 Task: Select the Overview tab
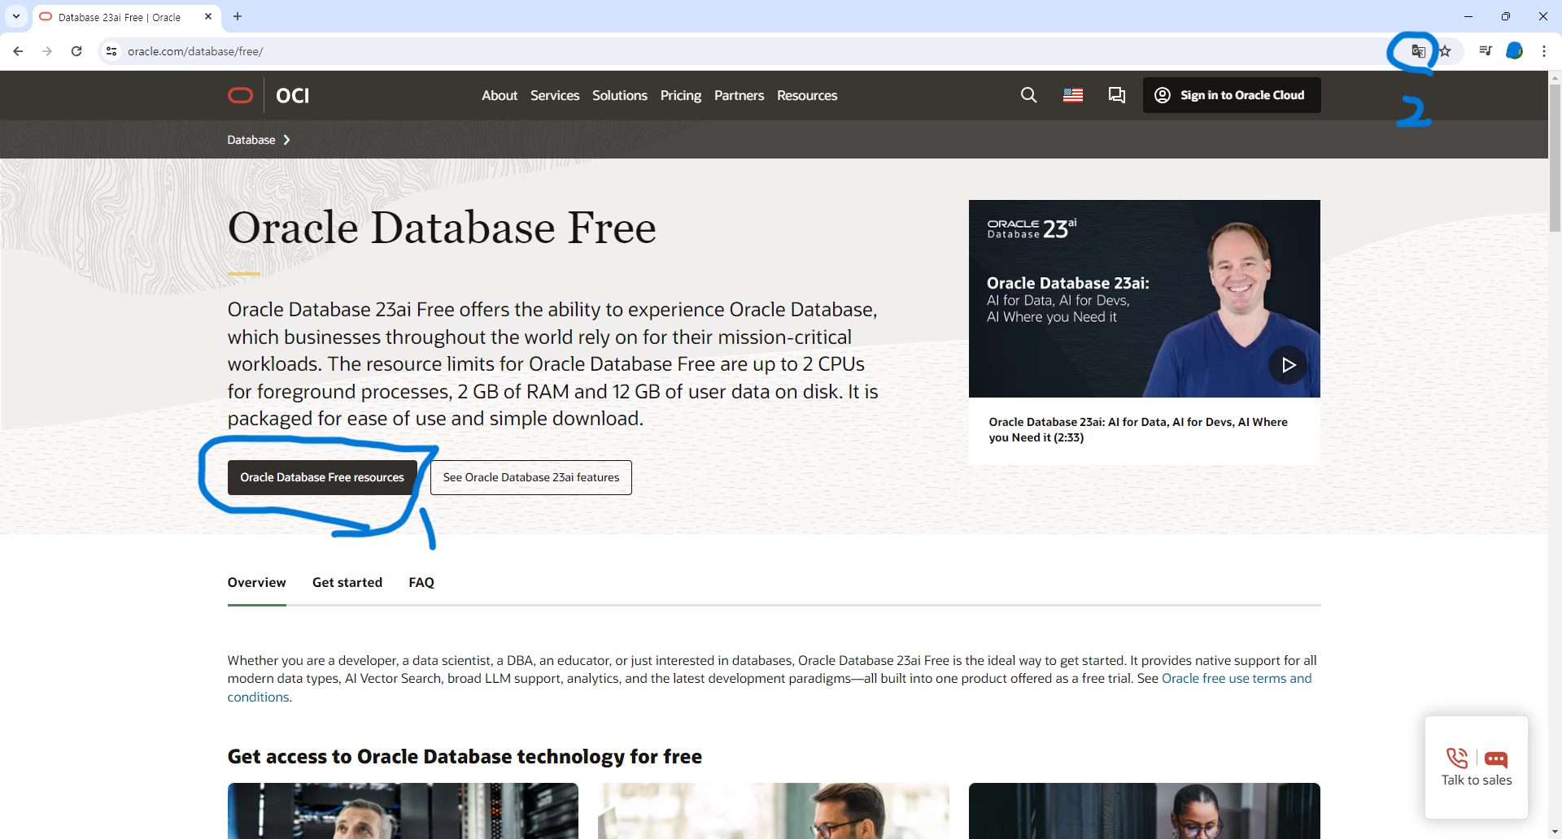click(x=257, y=582)
